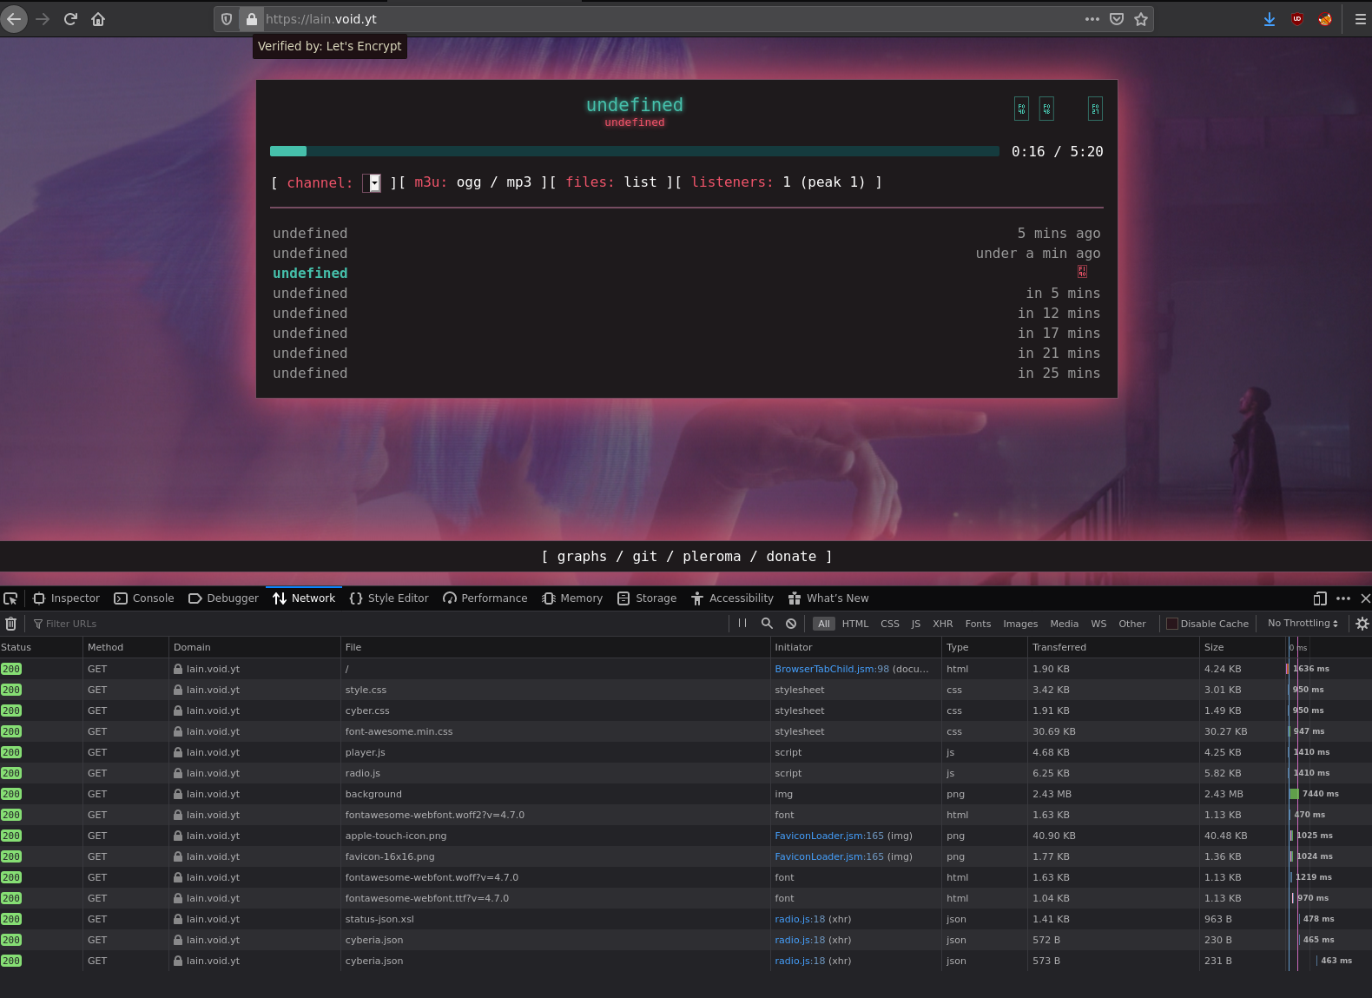Screen dimensions: 1372x998
Task: Open the Firefox hamburger menu
Action: [1360, 19]
